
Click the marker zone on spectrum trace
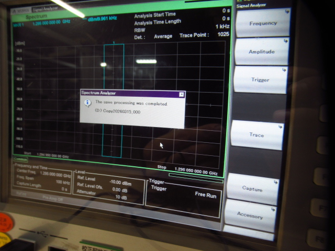pos(113,99)
